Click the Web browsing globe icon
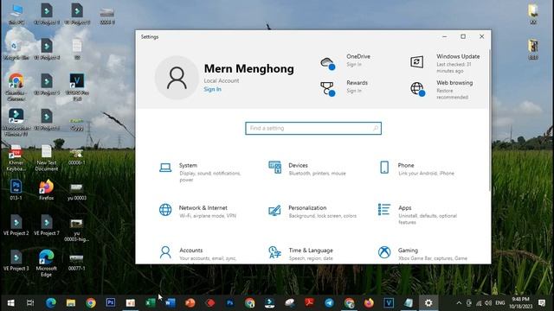This screenshot has height=311, width=554. pyautogui.click(x=417, y=88)
